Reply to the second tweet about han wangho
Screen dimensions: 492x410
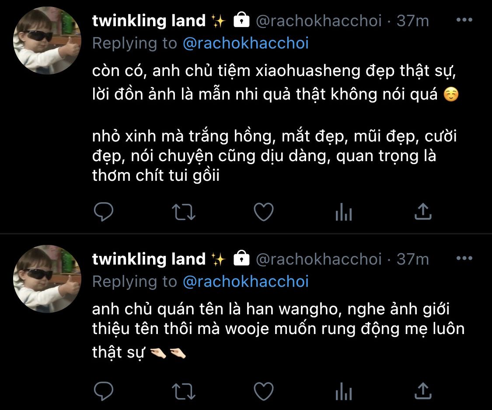coord(104,391)
